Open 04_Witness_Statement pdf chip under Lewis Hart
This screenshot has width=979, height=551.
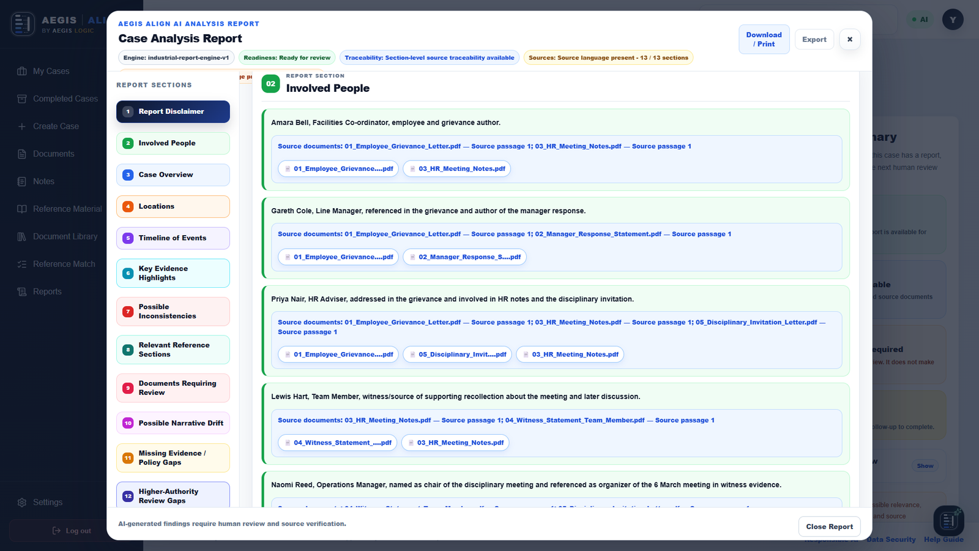tap(338, 443)
